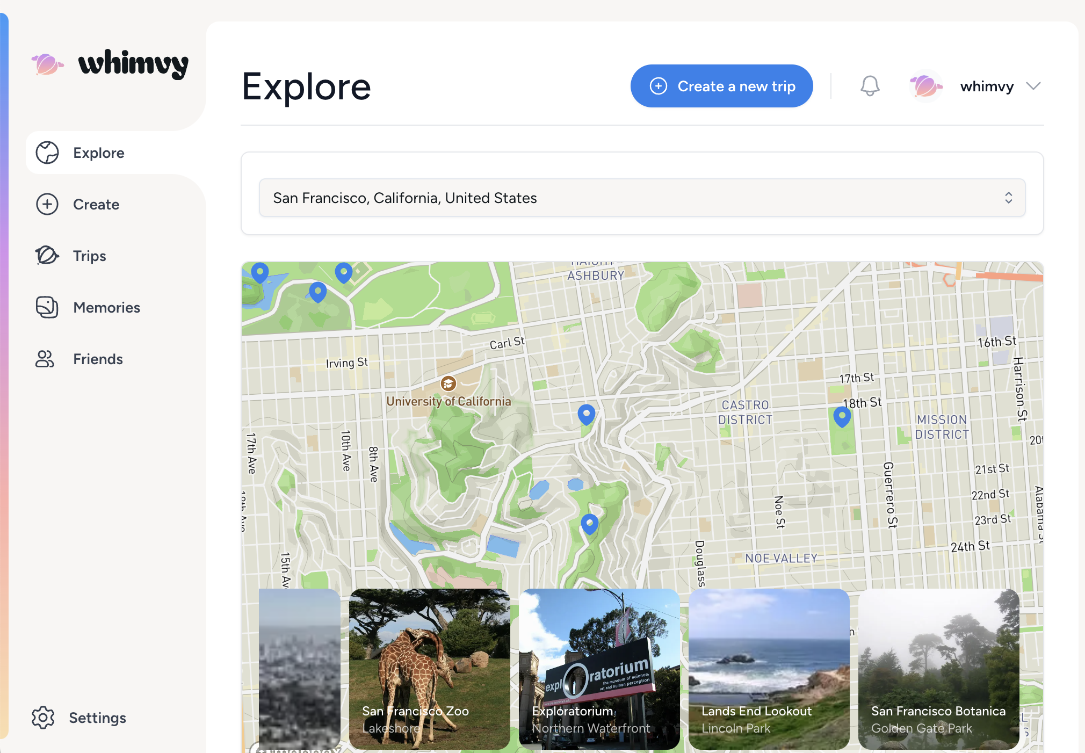This screenshot has width=1085, height=753.
Task: Click the Friends people icon
Action: pos(45,359)
